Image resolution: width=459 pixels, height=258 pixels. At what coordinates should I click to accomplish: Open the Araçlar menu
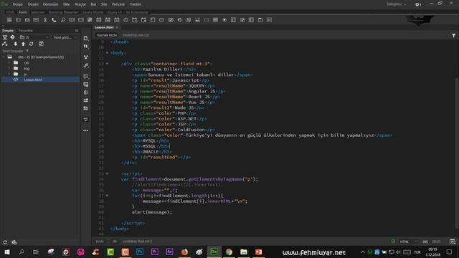click(x=80, y=4)
